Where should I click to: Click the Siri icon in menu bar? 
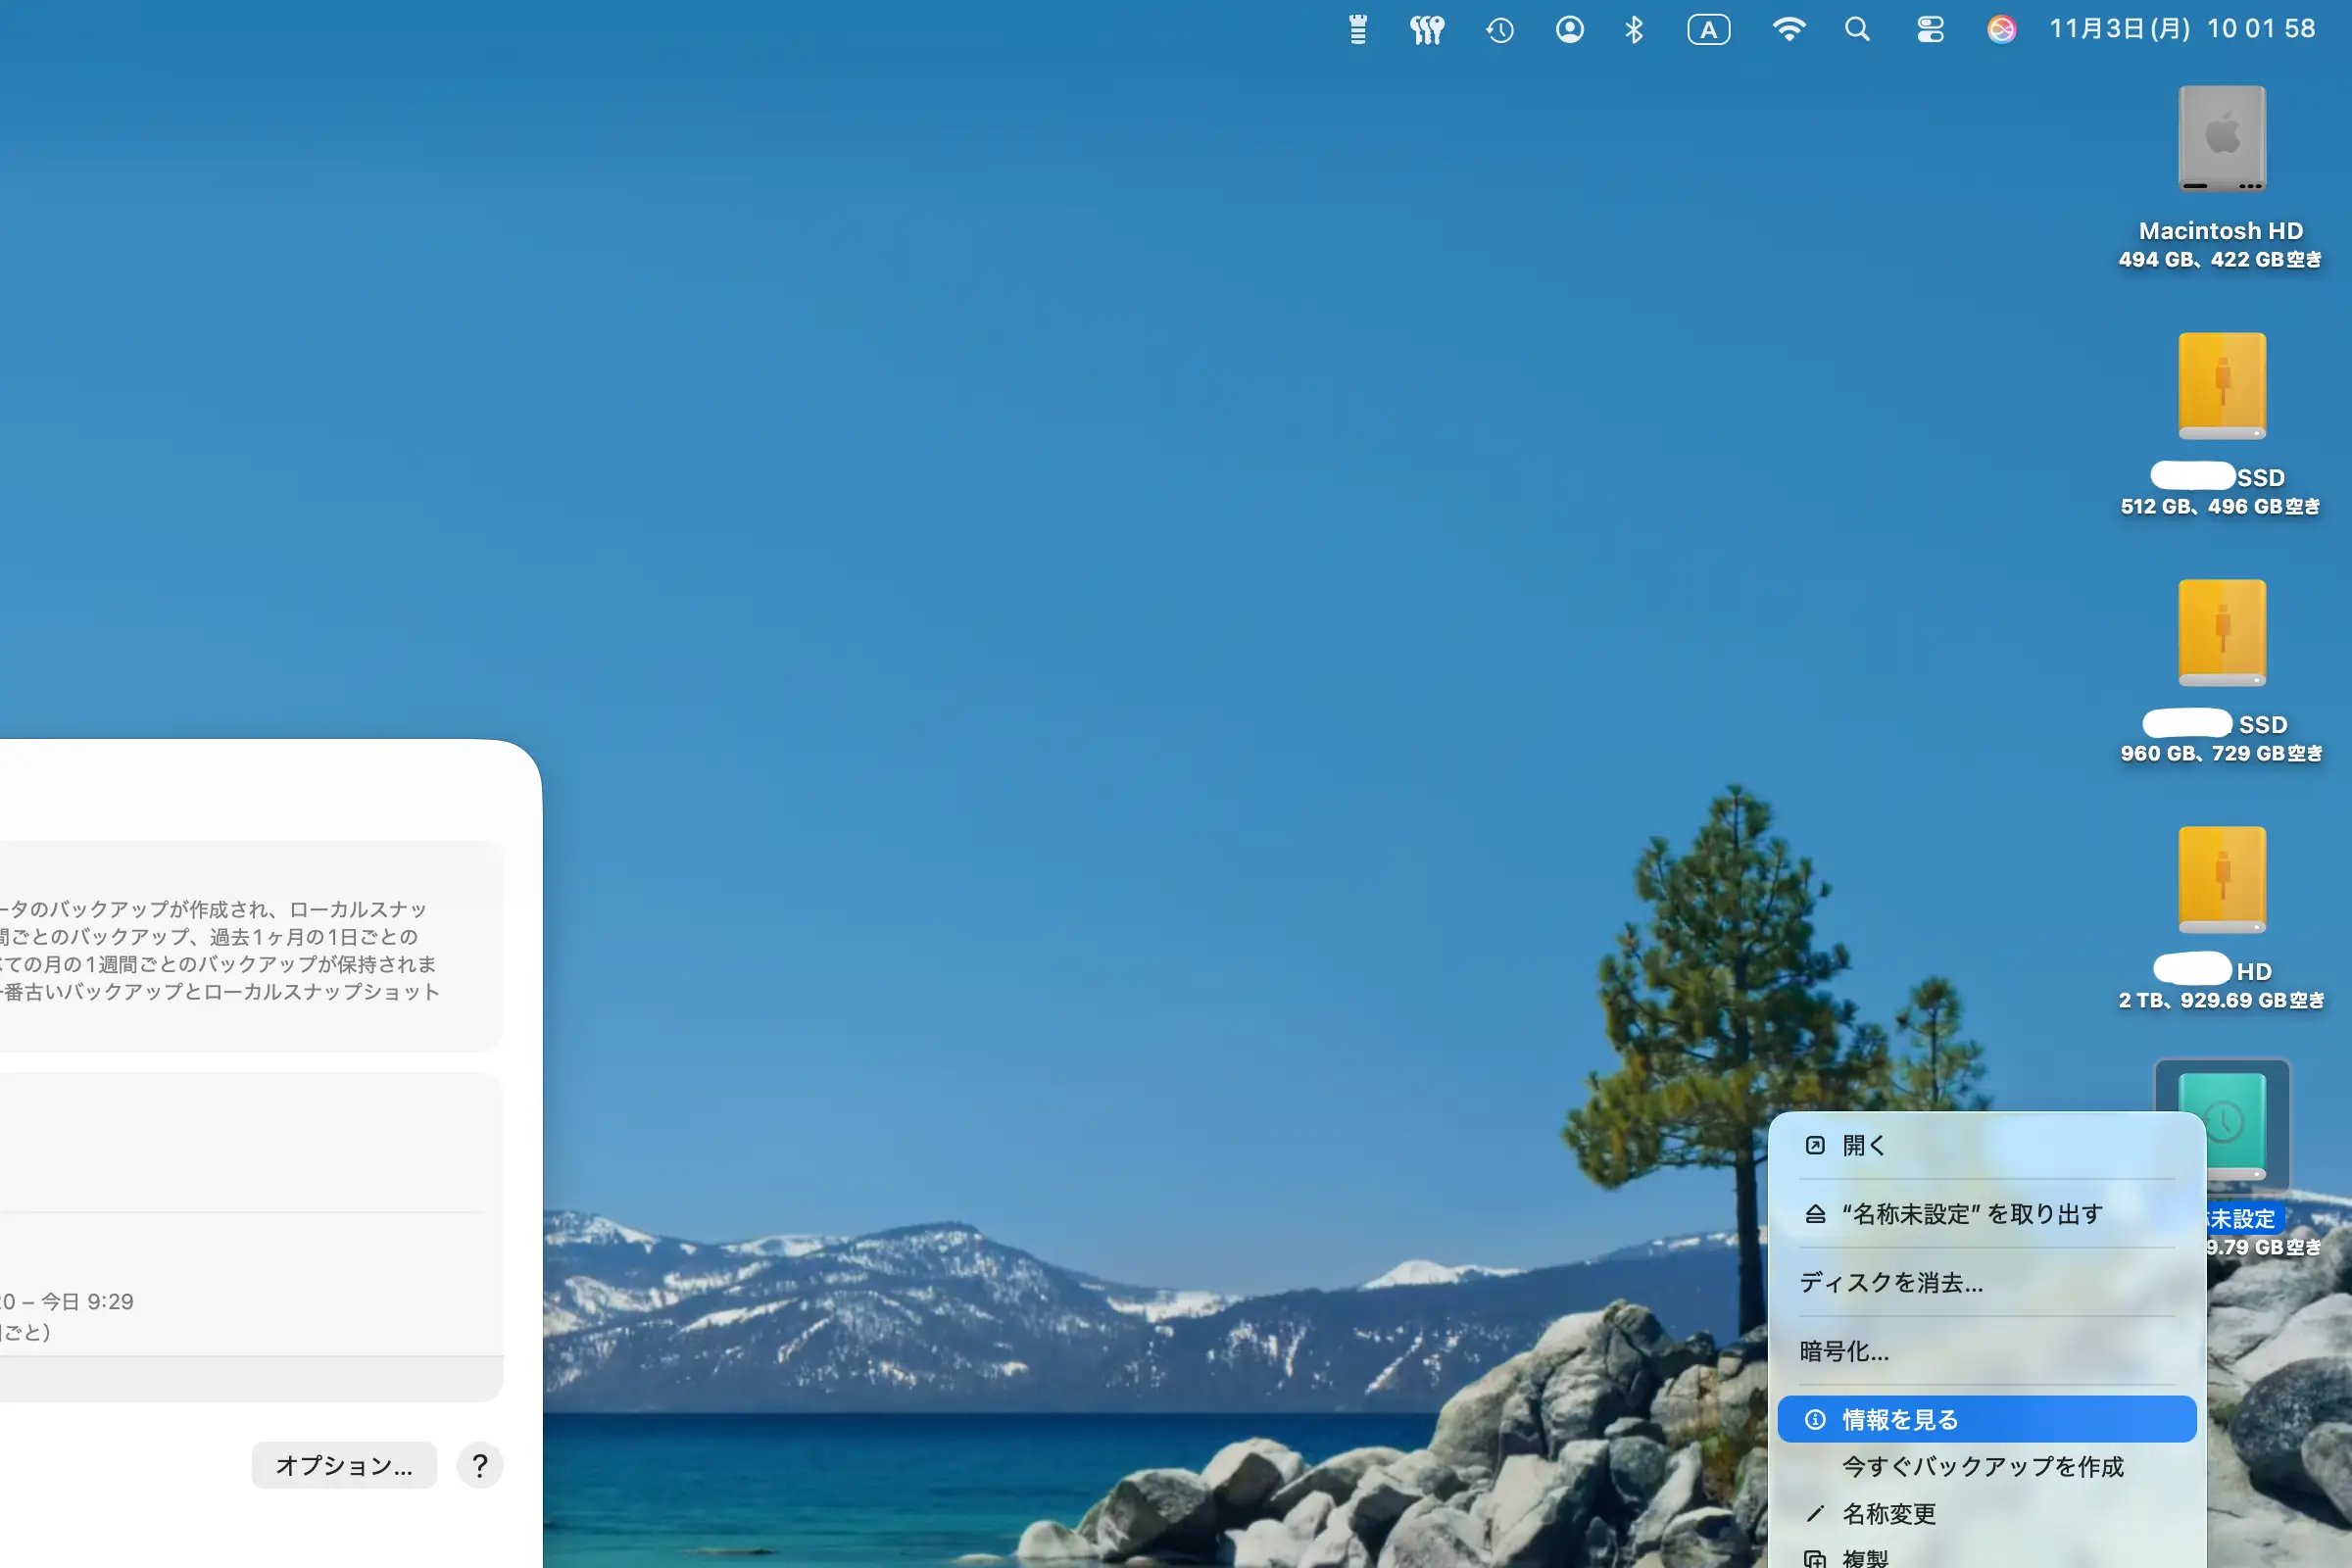click(x=2001, y=30)
